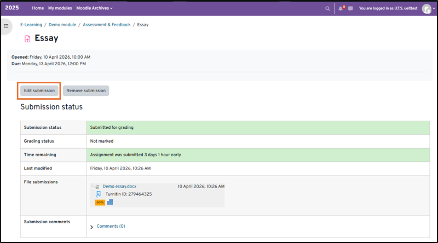Click the Due date line
438x243 pixels.
point(49,64)
